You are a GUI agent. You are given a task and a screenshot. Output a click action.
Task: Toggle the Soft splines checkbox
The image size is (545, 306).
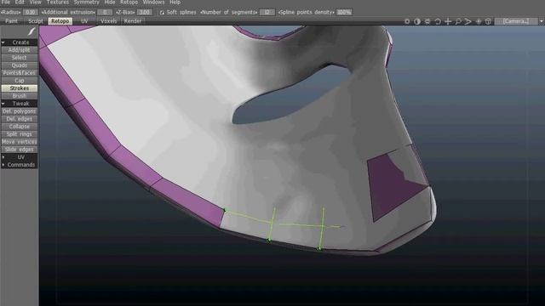tap(162, 12)
